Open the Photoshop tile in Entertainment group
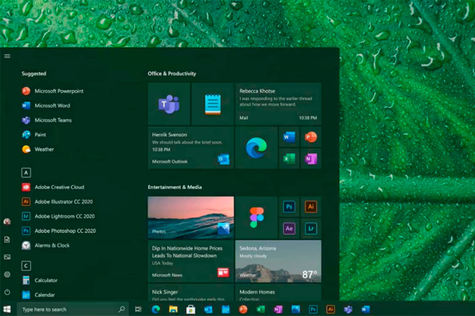Viewport: 475px width, 316px height. point(289,206)
